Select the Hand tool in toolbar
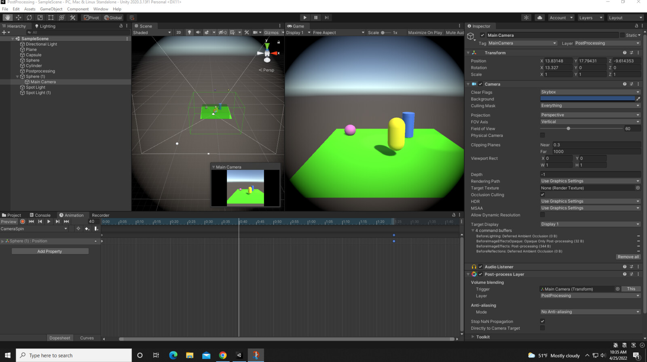 point(8,18)
